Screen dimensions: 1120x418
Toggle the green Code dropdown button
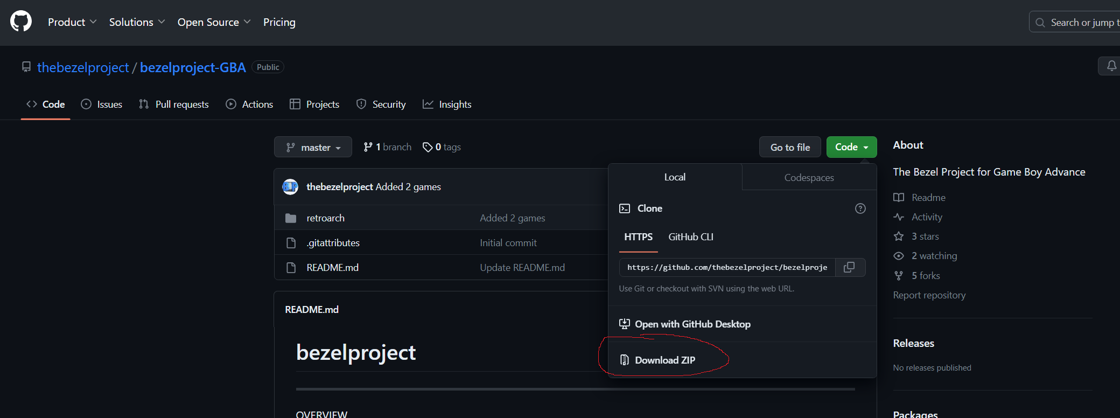point(852,147)
